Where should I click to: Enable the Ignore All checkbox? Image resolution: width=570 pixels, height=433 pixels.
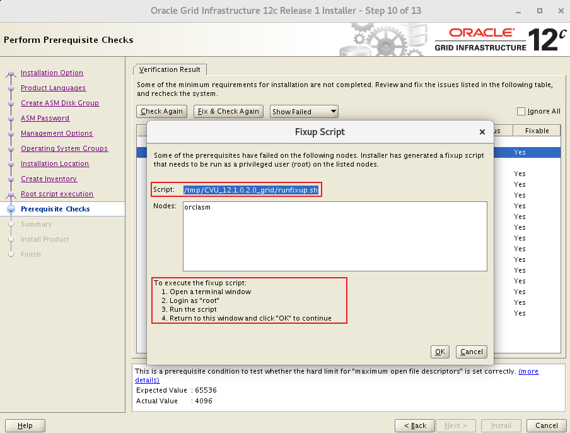[521, 112]
